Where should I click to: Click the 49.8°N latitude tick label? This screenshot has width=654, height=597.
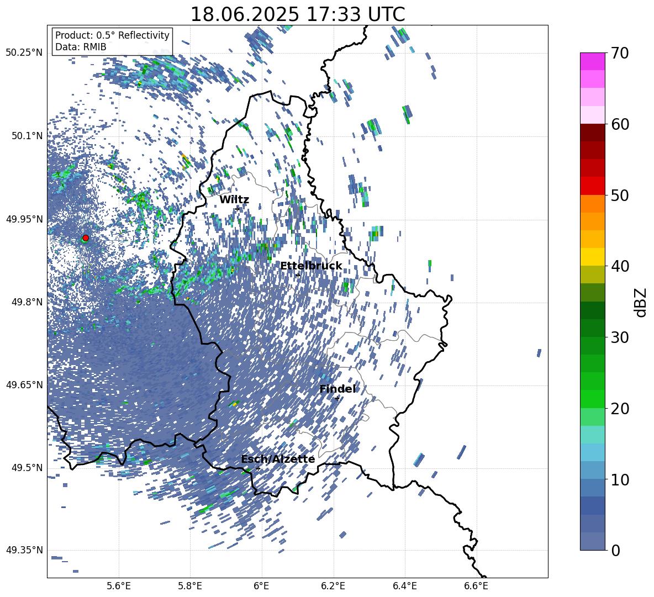coord(27,302)
